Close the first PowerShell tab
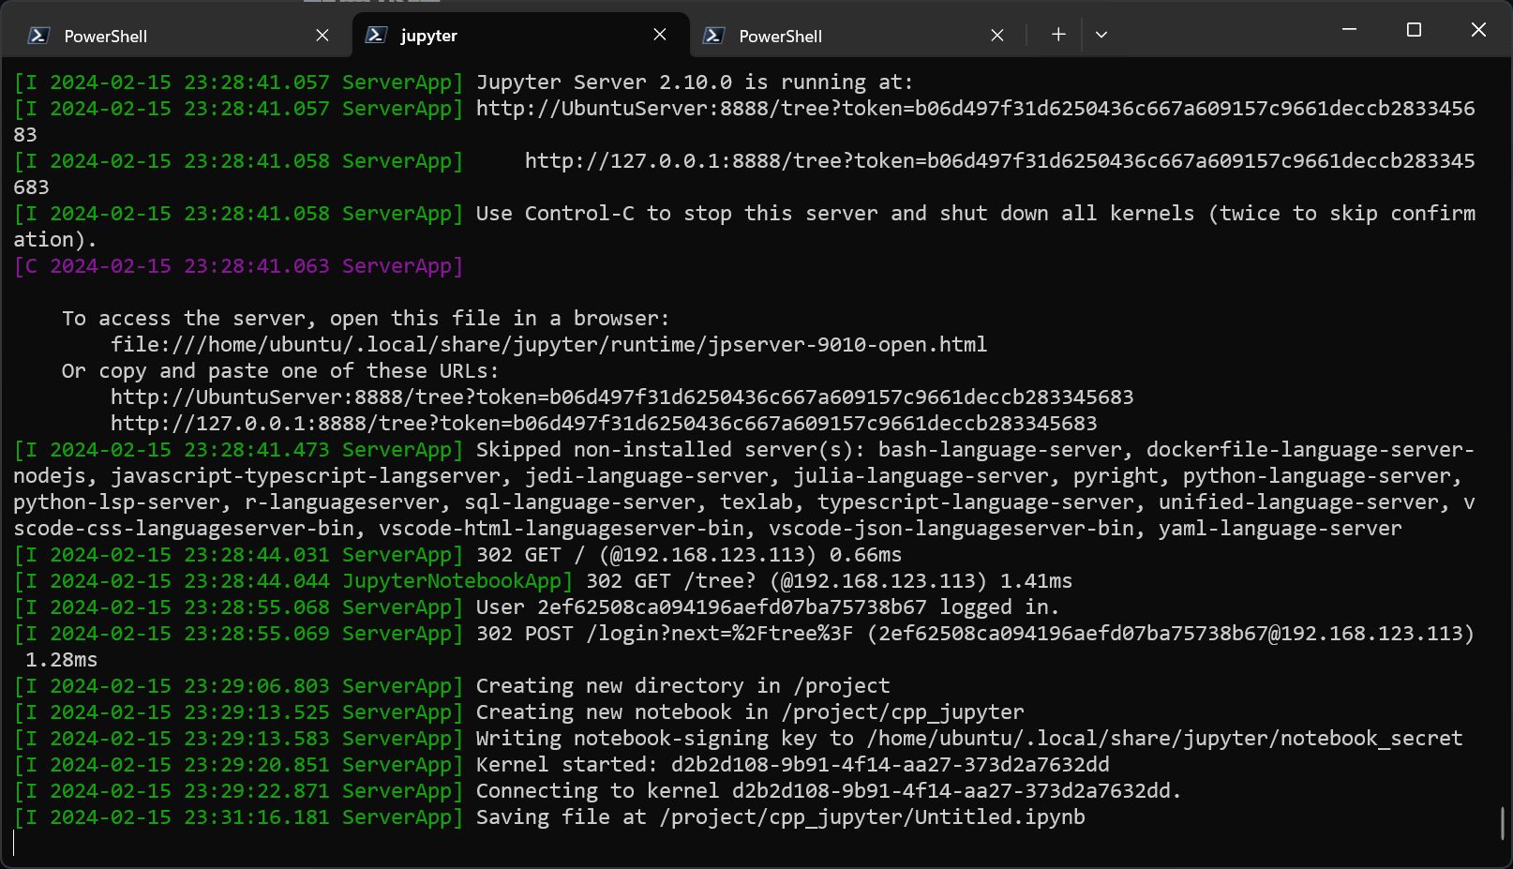1513x869 pixels. point(322,36)
